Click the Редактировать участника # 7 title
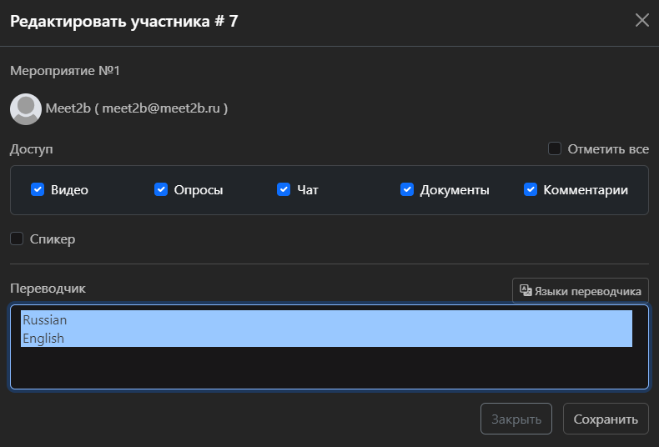The height and width of the screenshot is (447, 659). point(123,22)
